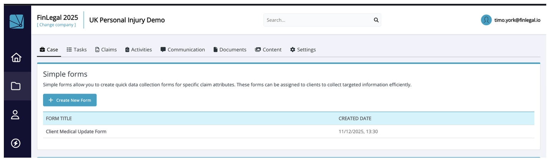Open the Content tab

click(x=268, y=50)
